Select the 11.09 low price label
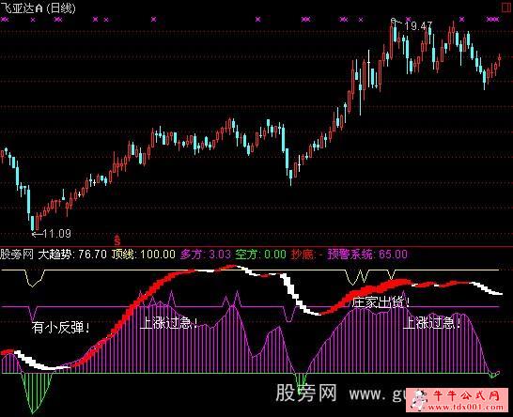The width and height of the screenshot is (513, 417). 57,234
